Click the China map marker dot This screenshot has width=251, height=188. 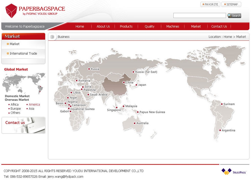click(124, 82)
